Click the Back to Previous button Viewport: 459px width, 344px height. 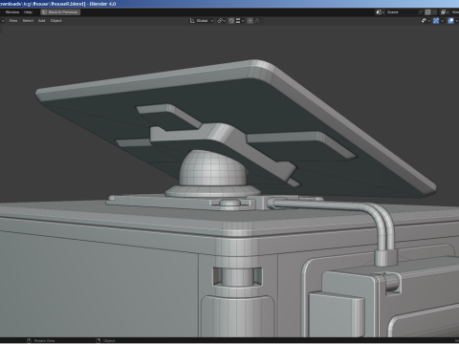(60, 12)
